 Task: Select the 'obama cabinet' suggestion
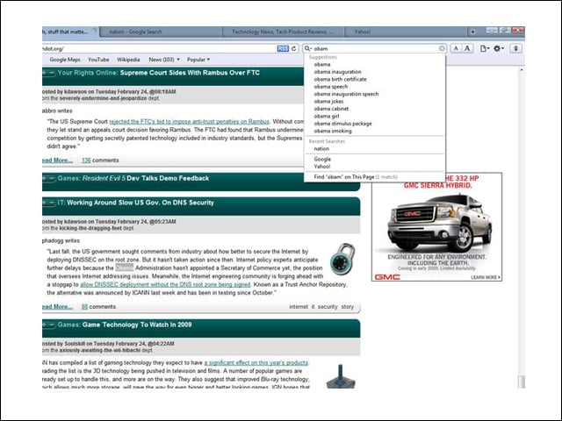(x=375, y=109)
